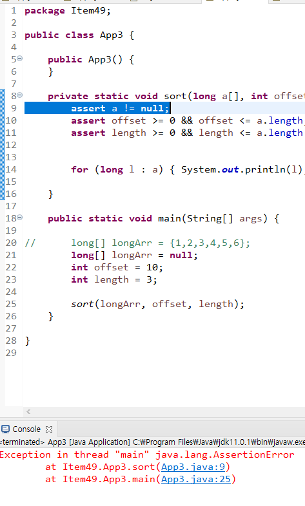Click the 'for (long l : a)' line
Screen dimensions: 305x506
pos(188,170)
